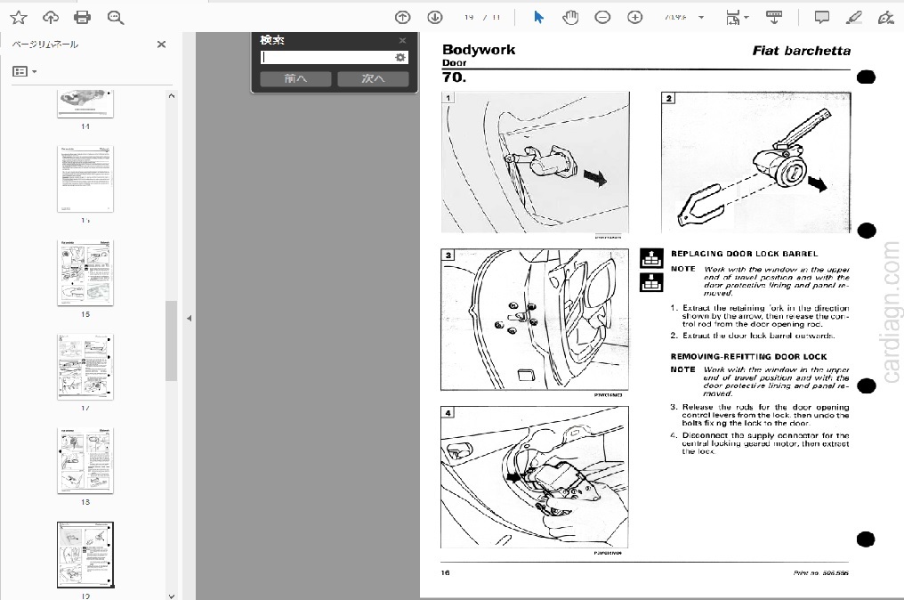Click the scrolling mode toolbar icon
Viewport: 904px width, 600px height.
pos(774,17)
